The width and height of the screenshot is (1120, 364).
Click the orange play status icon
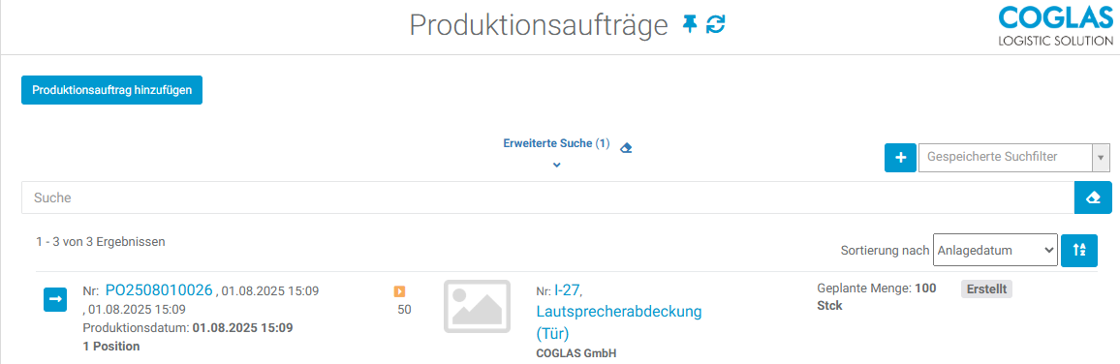point(400,291)
